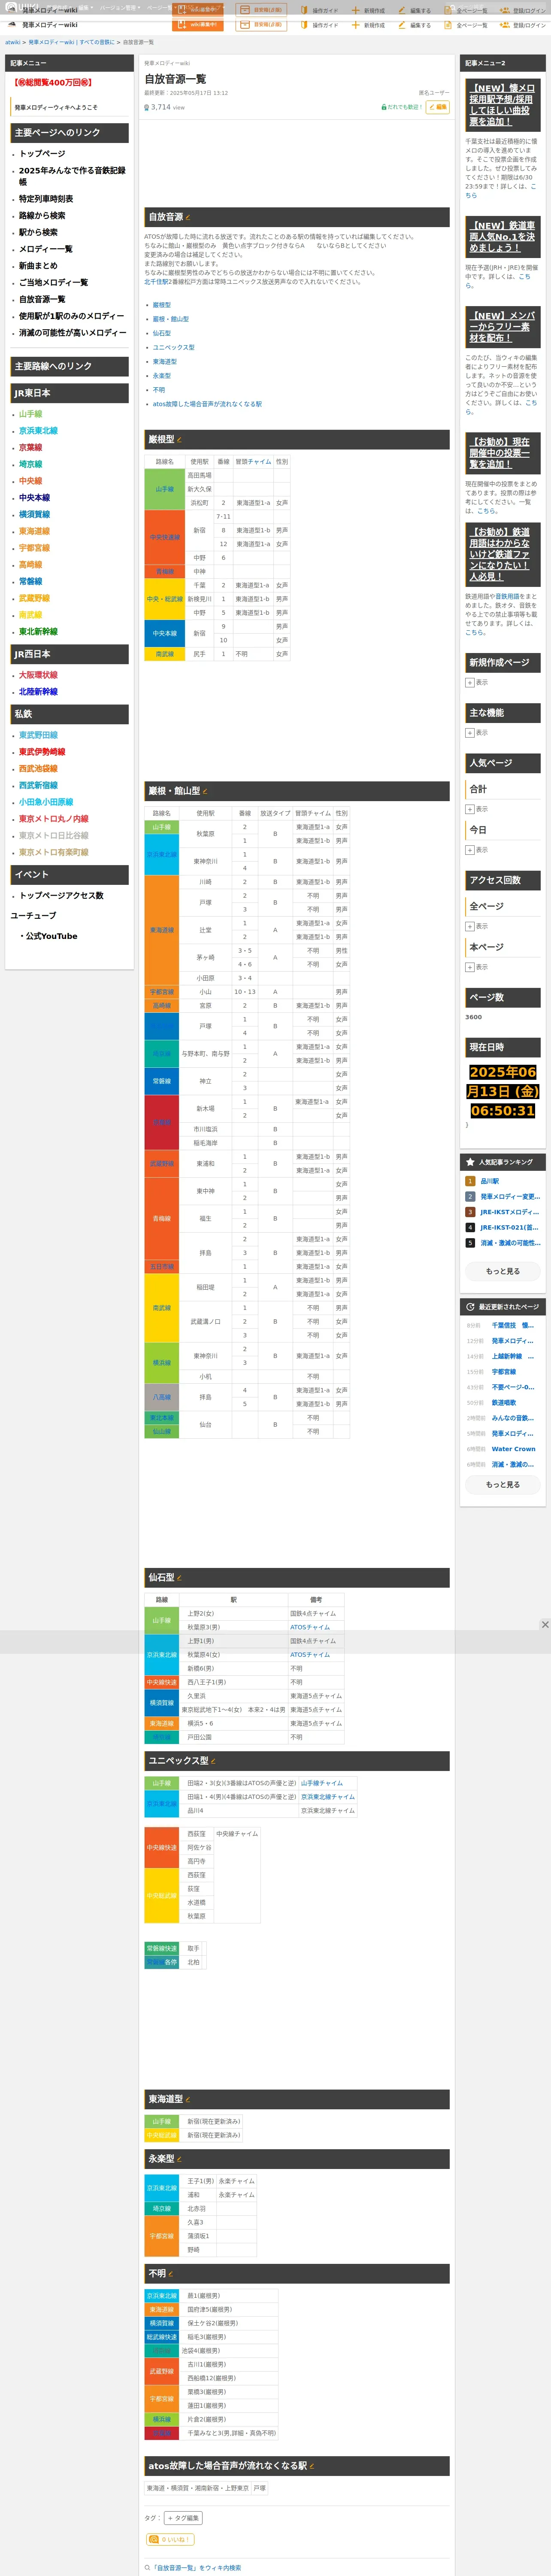Screen dimensions: 551x2576
Task: Click 山手線チャイム link in ユニベックス型 table
Action: click(x=321, y=1783)
